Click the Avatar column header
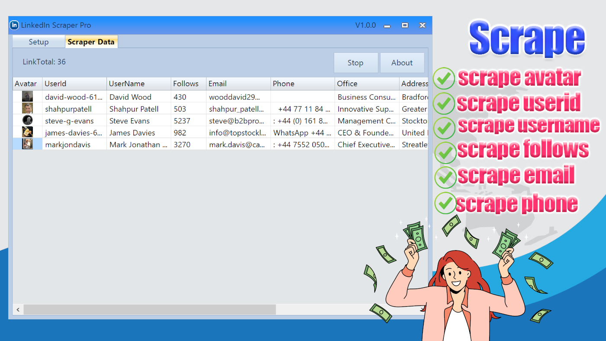The width and height of the screenshot is (606, 341). [x=28, y=84]
